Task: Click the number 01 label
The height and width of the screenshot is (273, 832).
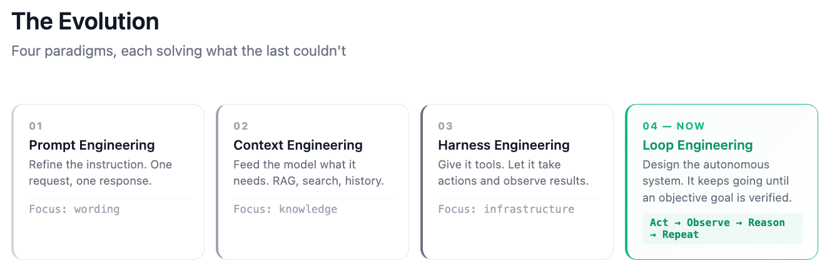Action: coord(36,126)
